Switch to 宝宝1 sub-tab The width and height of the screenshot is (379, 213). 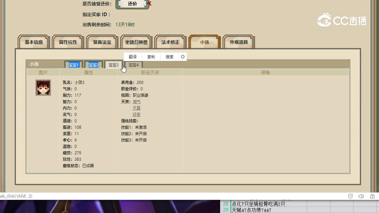pyautogui.click(x=74, y=65)
